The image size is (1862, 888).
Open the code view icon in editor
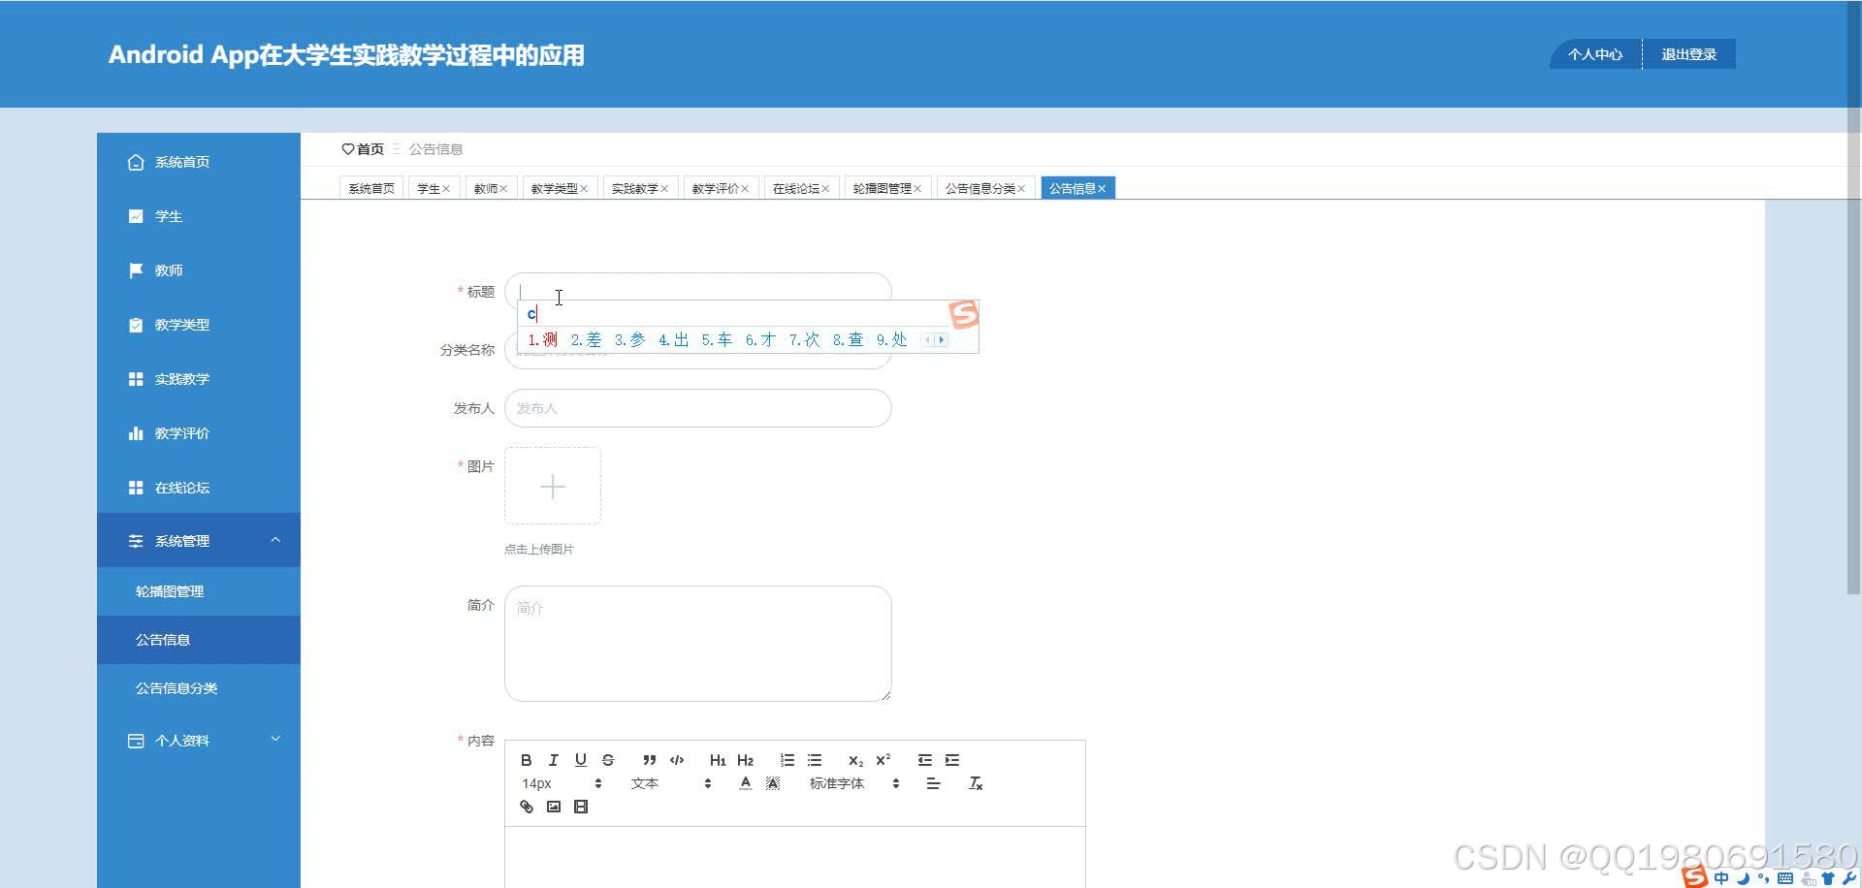[x=677, y=760]
